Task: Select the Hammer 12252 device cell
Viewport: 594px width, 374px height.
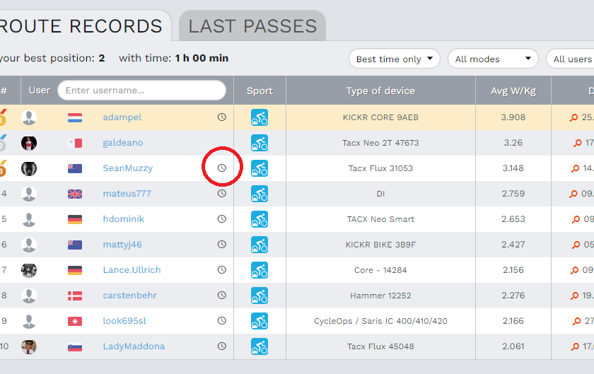Action: [x=380, y=296]
